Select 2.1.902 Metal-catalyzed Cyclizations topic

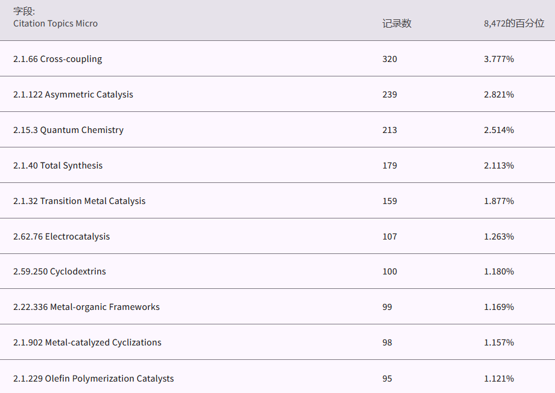(x=87, y=342)
